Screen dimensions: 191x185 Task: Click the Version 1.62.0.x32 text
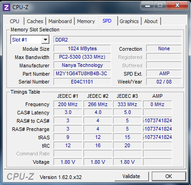point(60,177)
